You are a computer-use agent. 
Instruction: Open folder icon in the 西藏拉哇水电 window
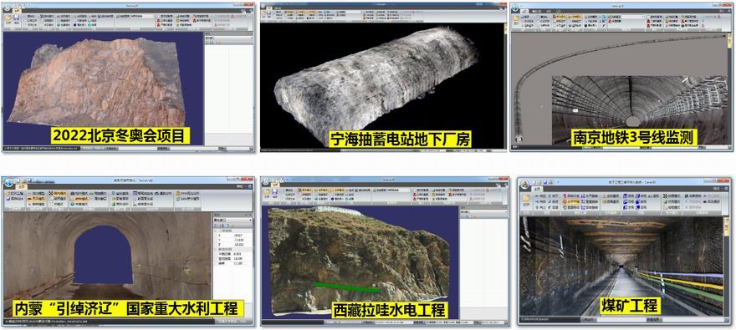[x=267, y=191]
